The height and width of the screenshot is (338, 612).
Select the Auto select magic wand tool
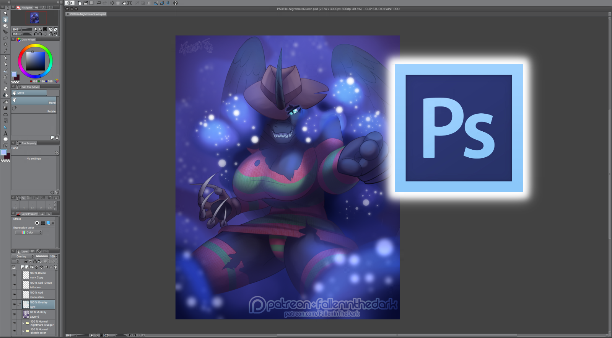tap(5, 44)
